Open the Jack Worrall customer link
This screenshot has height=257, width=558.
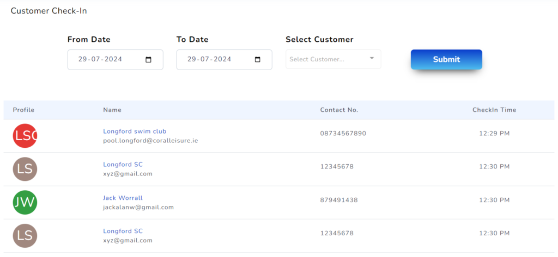123,198
